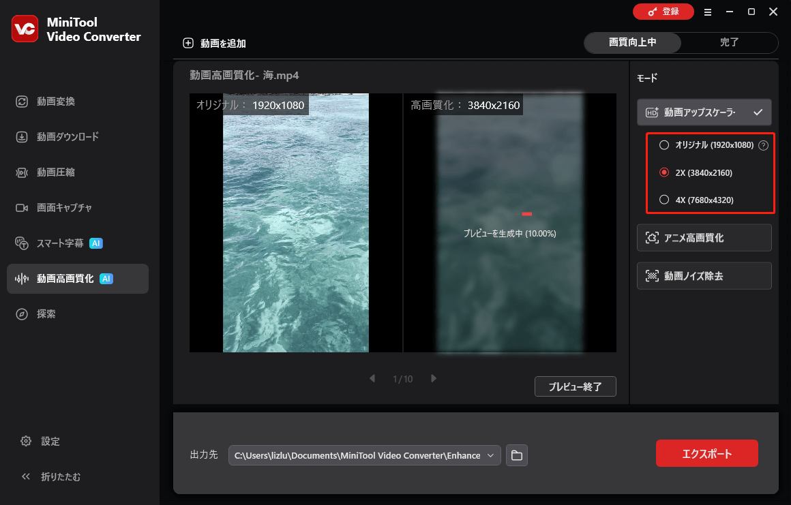Select the スマート字幕 AI subtitle feature

(64, 243)
